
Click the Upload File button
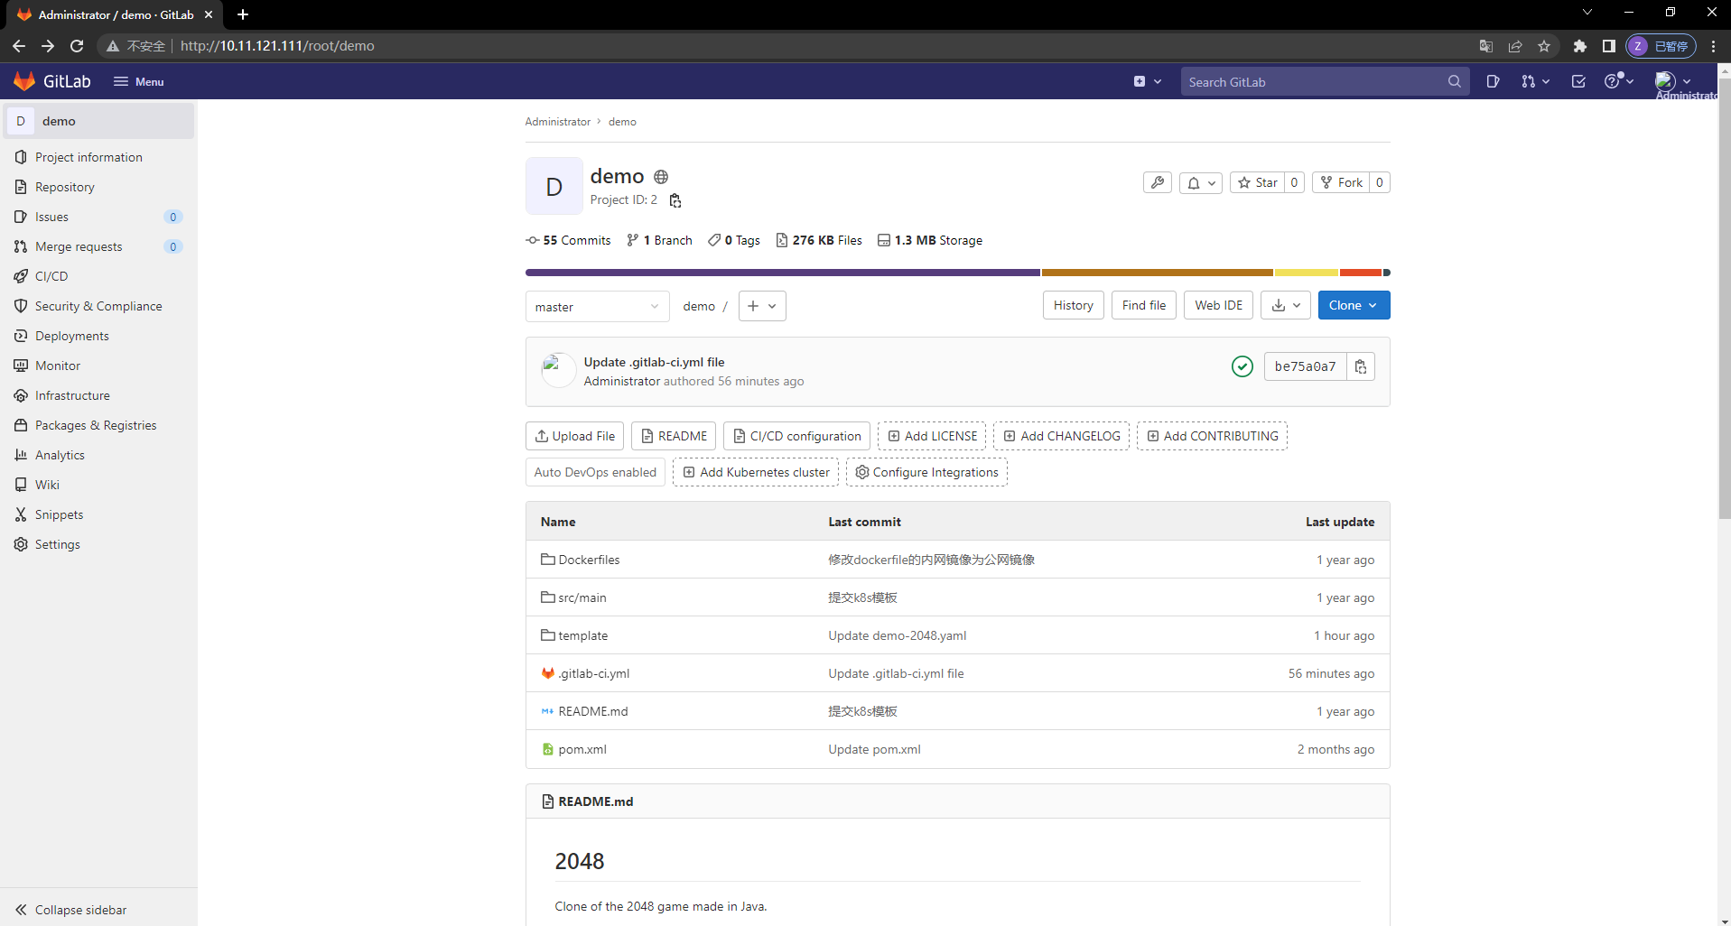(x=574, y=436)
